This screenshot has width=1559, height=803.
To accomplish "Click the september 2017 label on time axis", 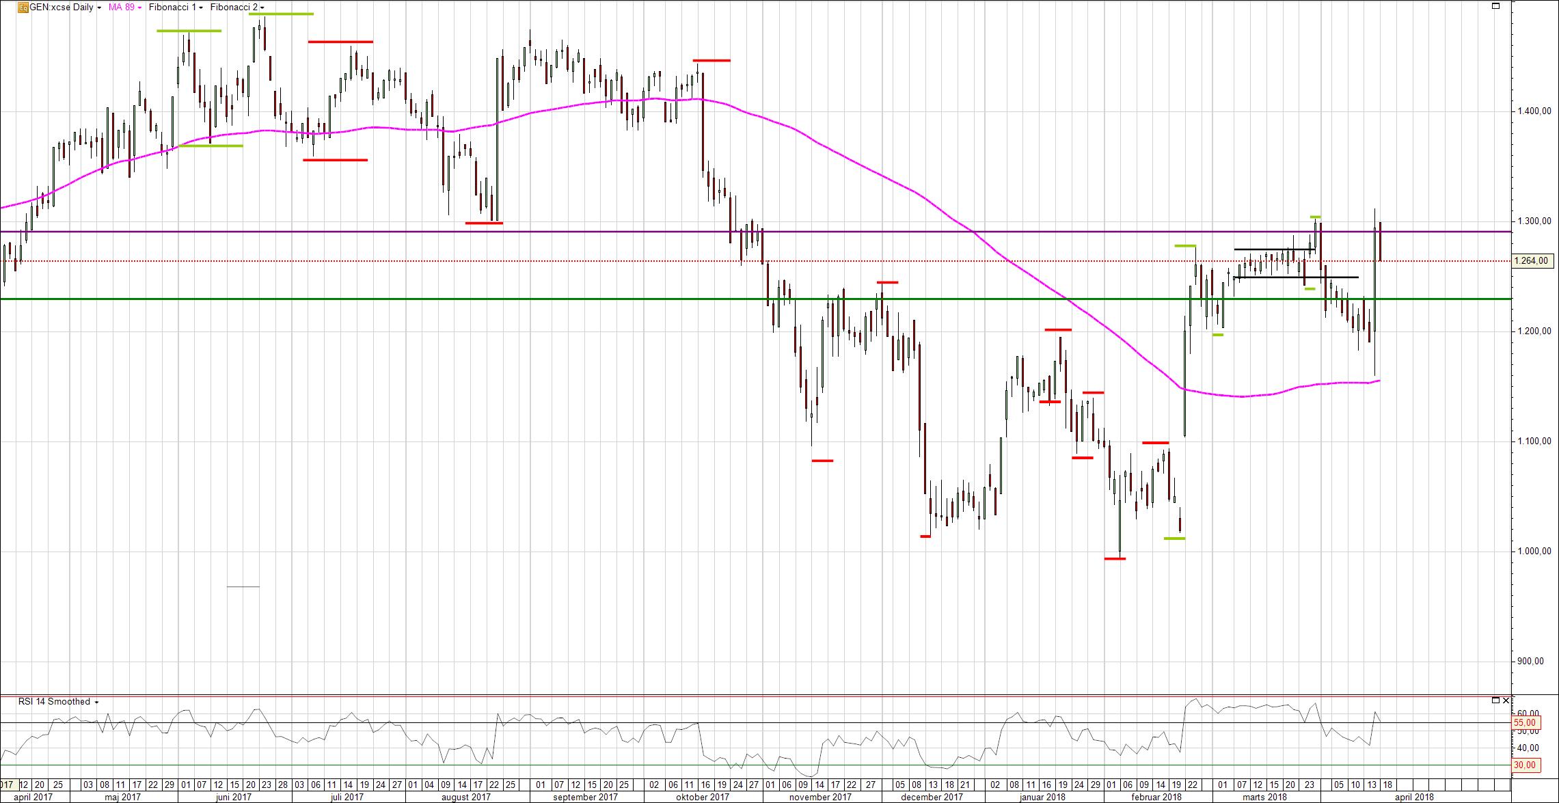I will point(585,797).
